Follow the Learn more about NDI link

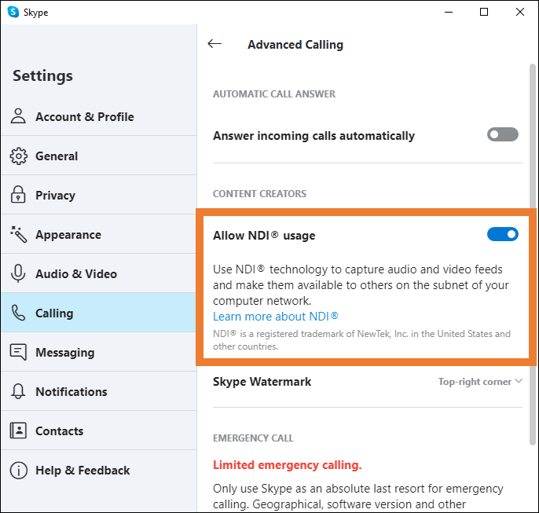click(x=275, y=316)
